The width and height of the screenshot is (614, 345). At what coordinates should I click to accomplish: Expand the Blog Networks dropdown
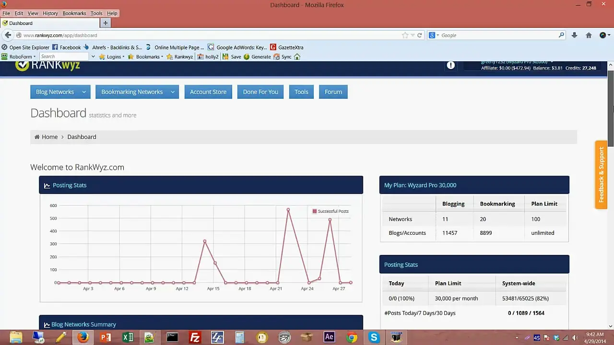pos(83,92)
